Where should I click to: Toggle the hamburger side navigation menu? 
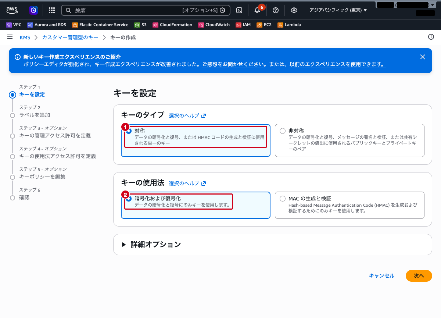coord(10,37)
